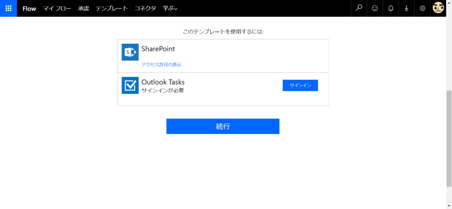
Task: Click the サインイン button for Outlook Tasks
Action: [x=300, y=85]
